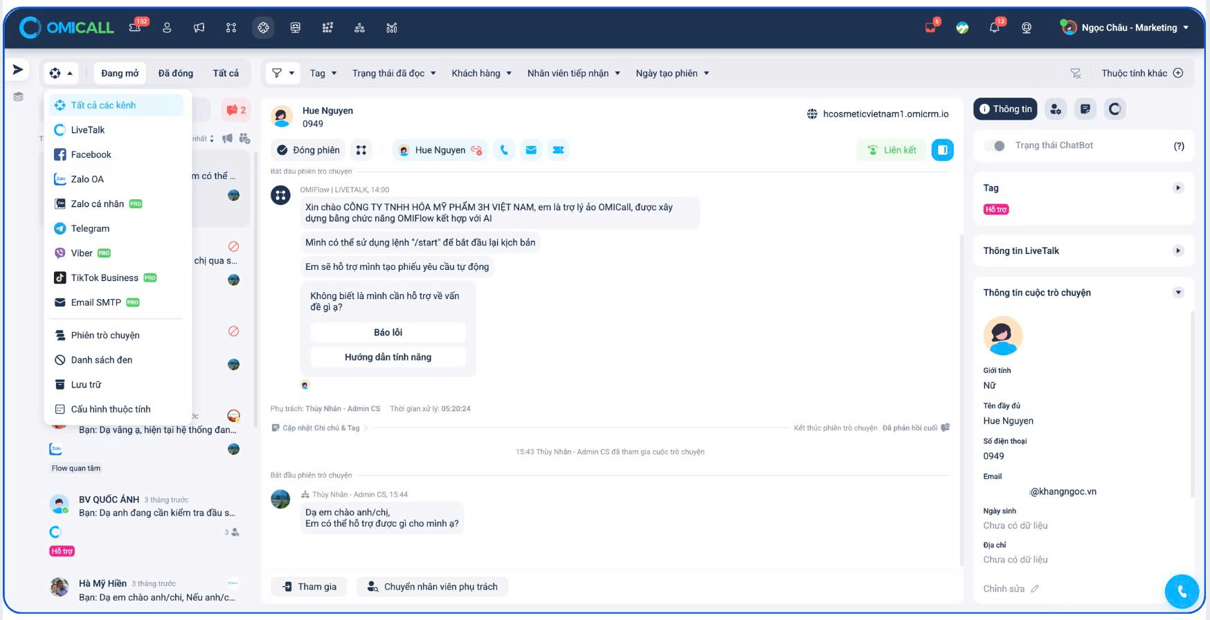Screen dimensions: 1210x620
Task: Toggle the blue side panel icon near Liên kết
Action: pyautogui.click(x=942, y=150)
